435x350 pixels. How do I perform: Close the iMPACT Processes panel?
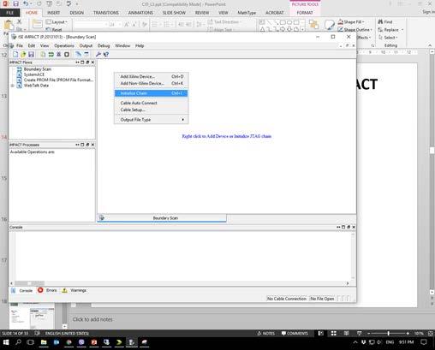92,145
